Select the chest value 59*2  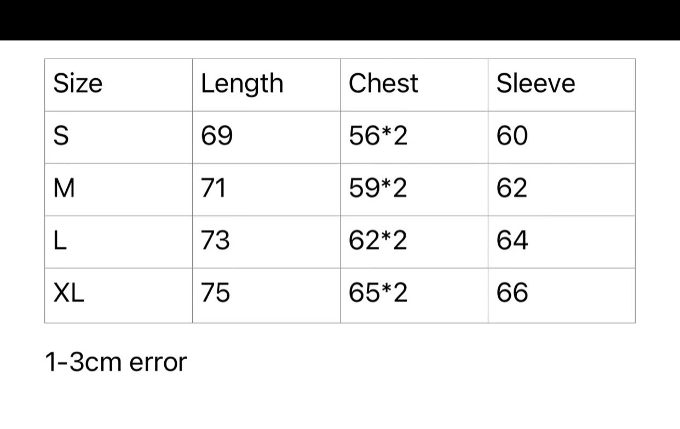click(378, 189)
